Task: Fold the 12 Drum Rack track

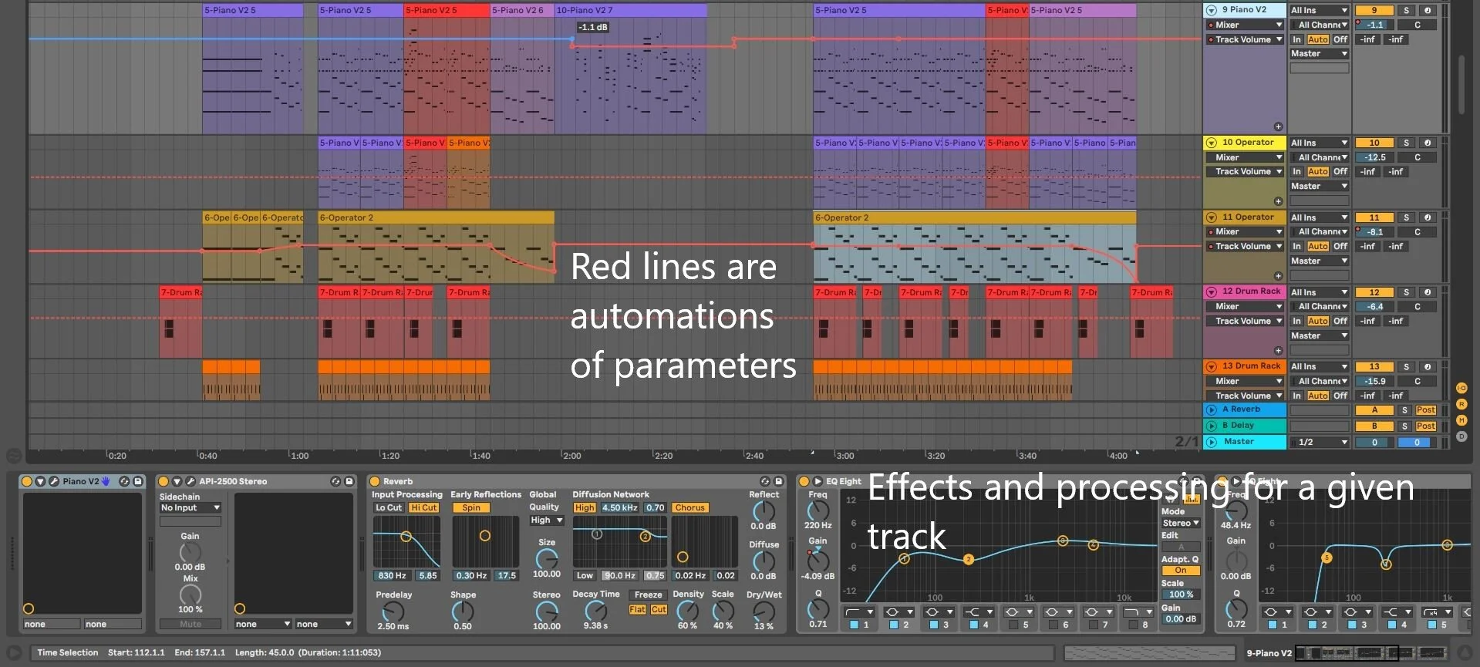Action: pyautogui.click(x=1211, y=291)
